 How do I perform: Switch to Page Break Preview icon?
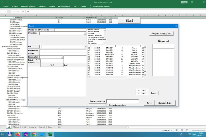(x=187, y=130)
